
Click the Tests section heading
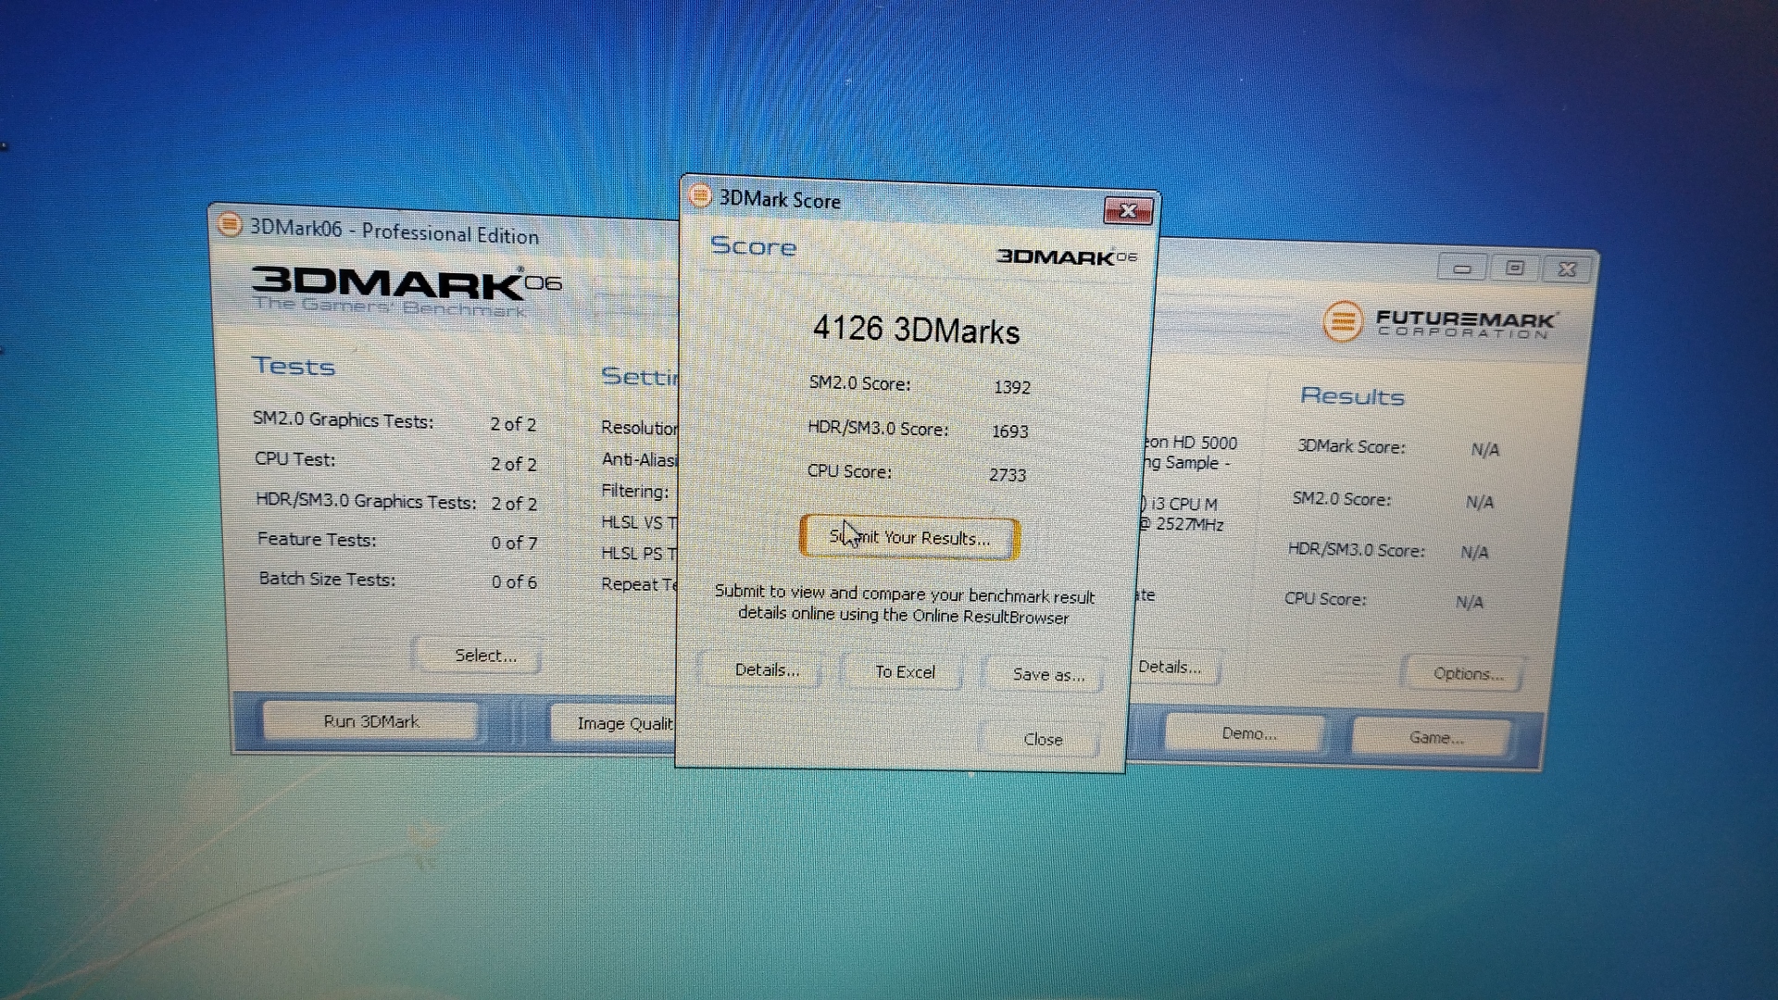tap(294, 366)
